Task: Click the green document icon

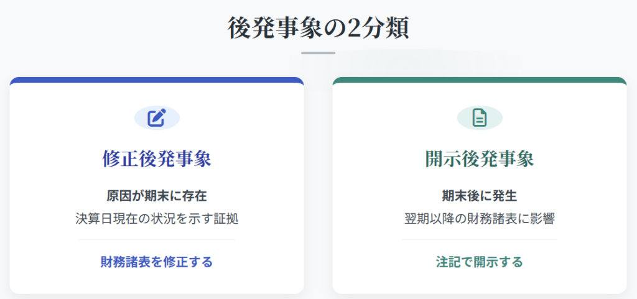Action: [479, 117]
